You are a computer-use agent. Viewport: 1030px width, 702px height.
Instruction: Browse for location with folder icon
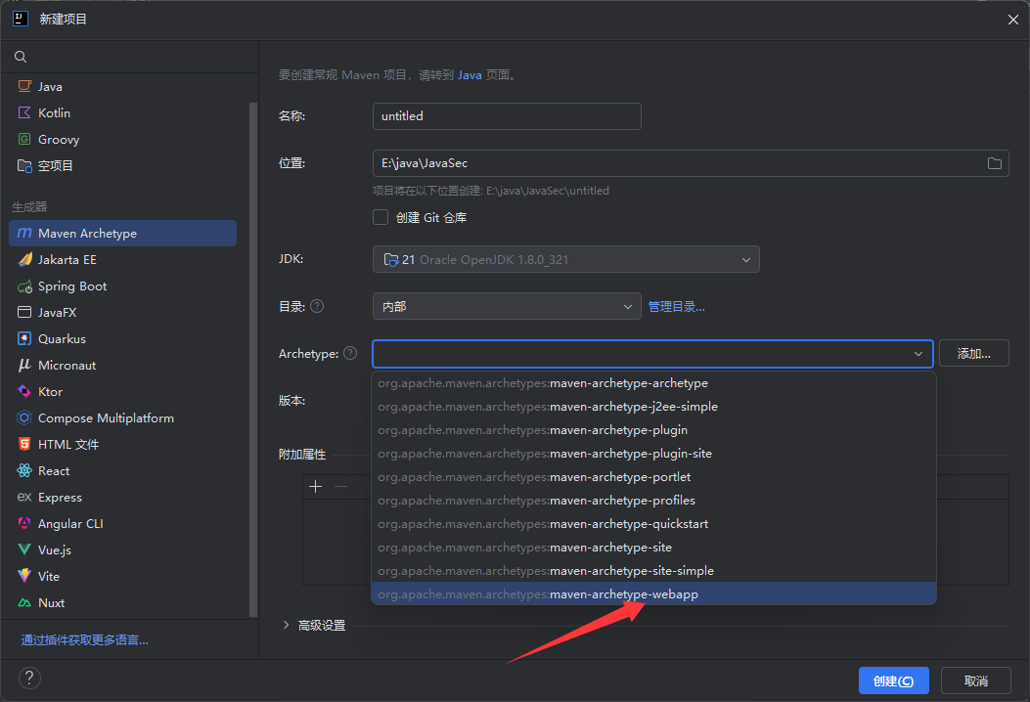[x=995, y=163]
